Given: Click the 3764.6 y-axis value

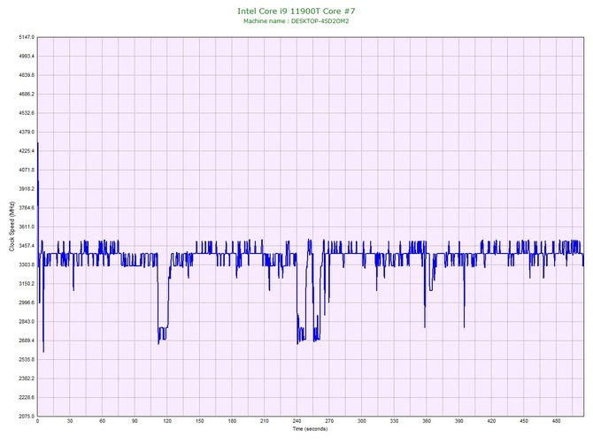Looking at the screenshot, I should [x=27, y=208].
